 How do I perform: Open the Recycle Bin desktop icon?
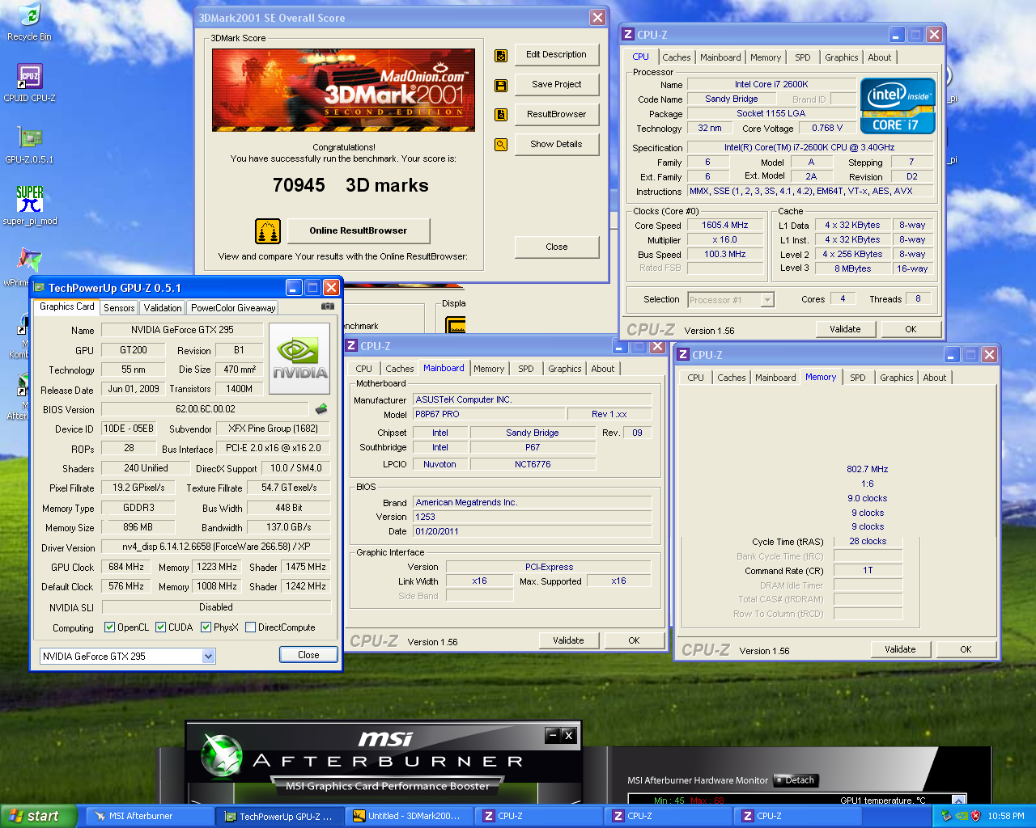[x=29, y=22]
